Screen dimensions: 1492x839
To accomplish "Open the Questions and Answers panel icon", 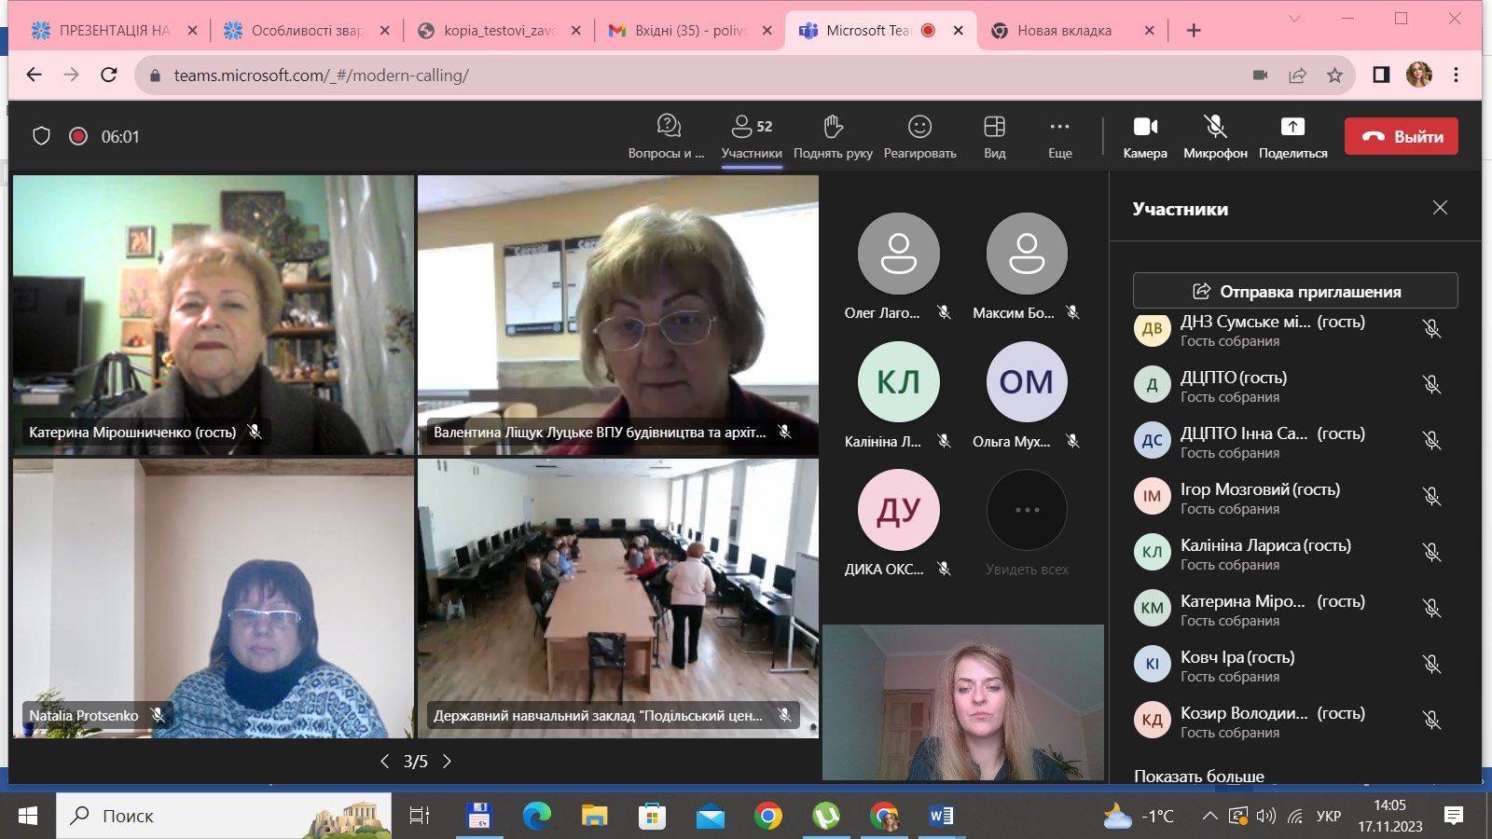I will tap(668, 127).
